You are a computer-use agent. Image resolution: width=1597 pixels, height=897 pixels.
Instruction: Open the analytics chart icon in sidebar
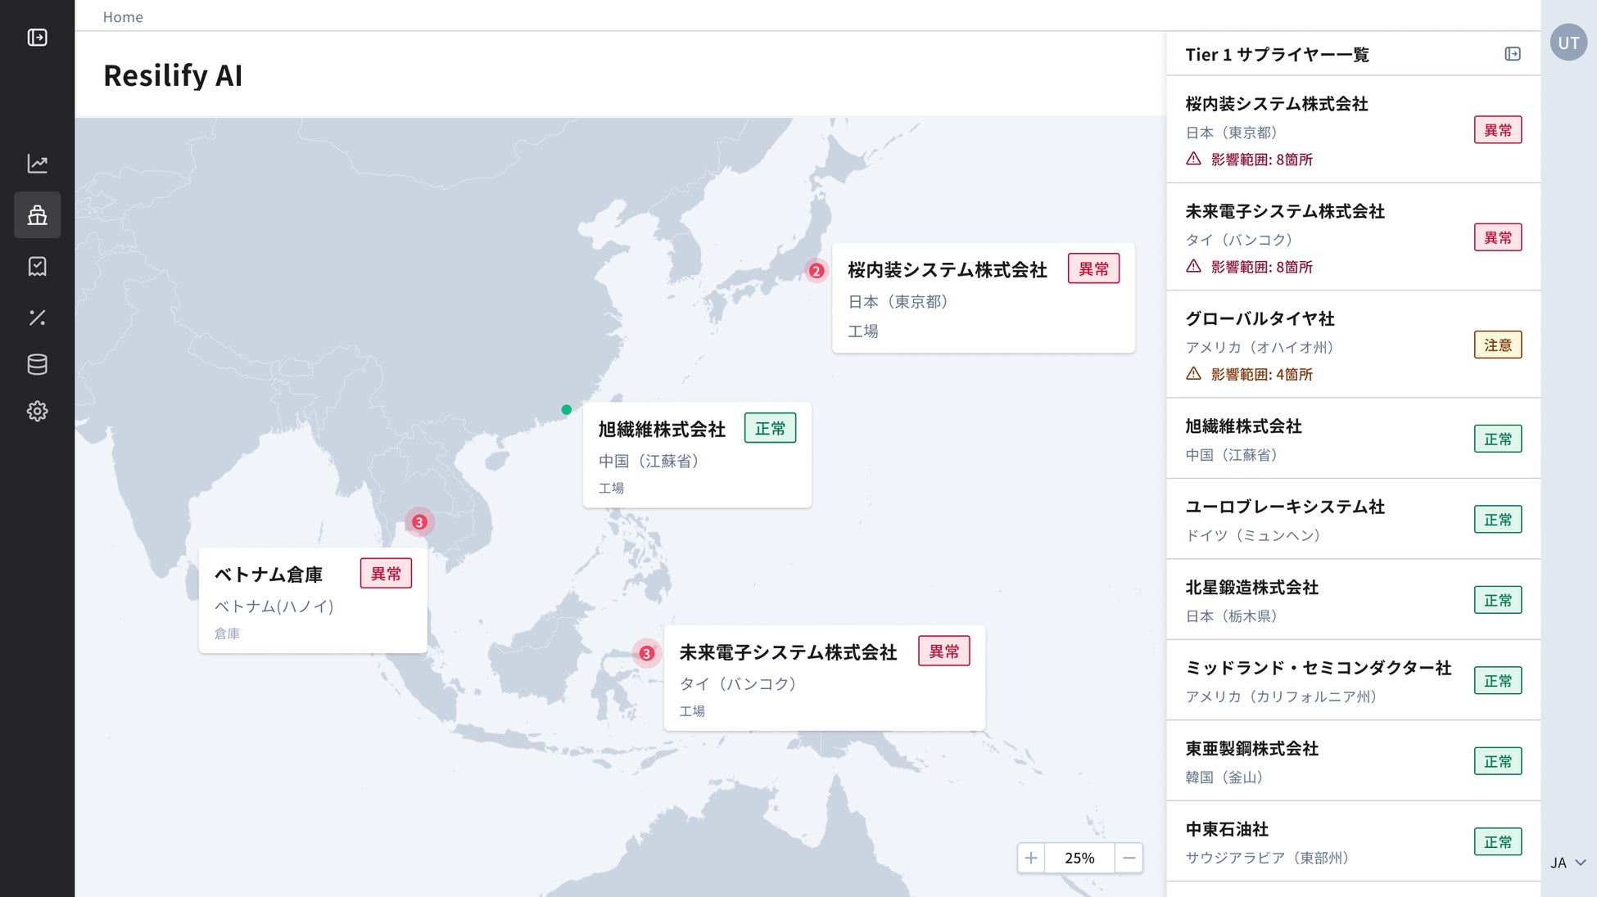click(x=37, y=164)
